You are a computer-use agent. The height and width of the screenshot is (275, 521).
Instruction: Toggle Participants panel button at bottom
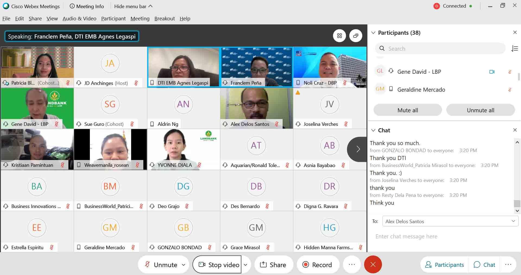pos(444,264)
